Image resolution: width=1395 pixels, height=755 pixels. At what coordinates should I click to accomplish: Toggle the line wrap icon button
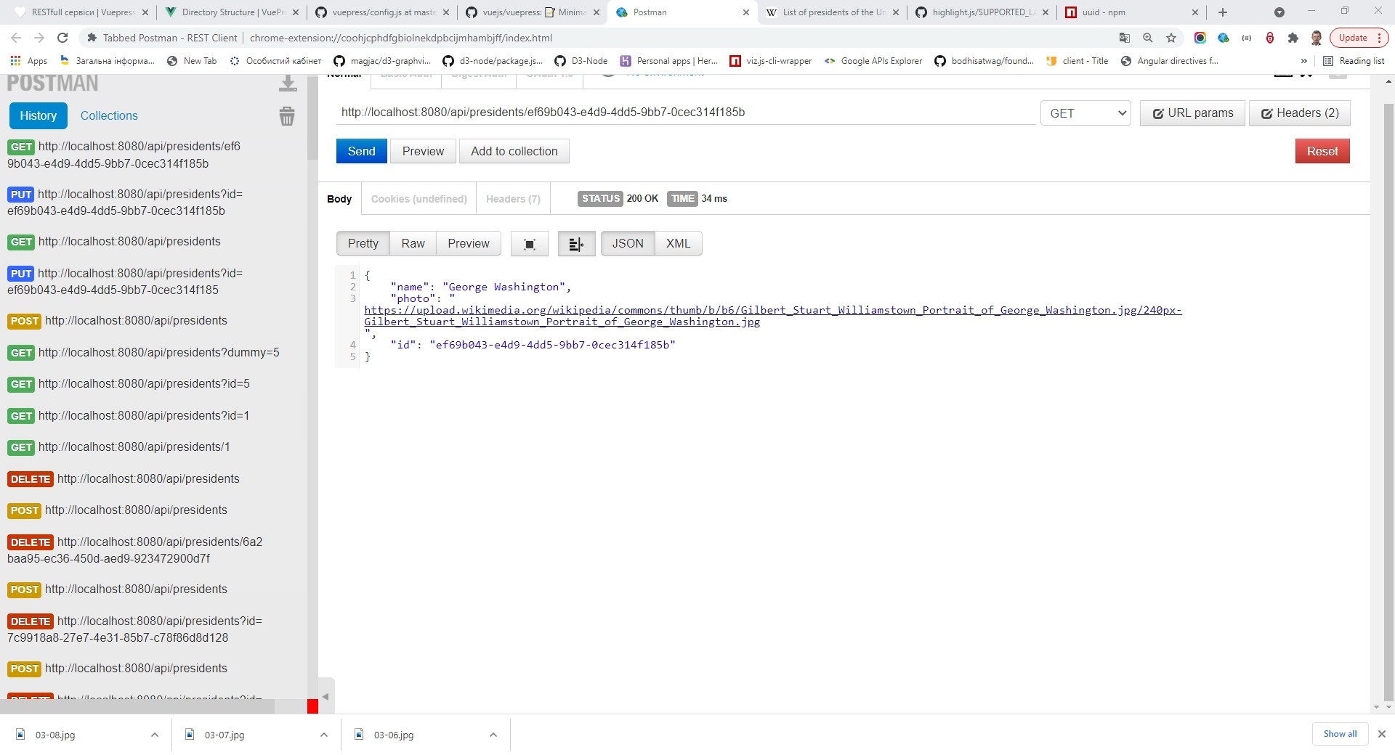click(x=576, y=244)
